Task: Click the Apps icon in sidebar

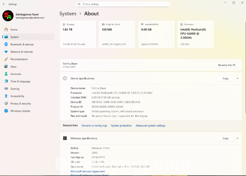Action: 6,67
